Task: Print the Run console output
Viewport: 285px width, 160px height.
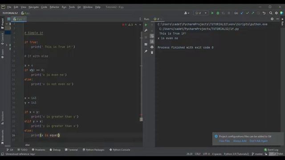Action: (152, 47)
